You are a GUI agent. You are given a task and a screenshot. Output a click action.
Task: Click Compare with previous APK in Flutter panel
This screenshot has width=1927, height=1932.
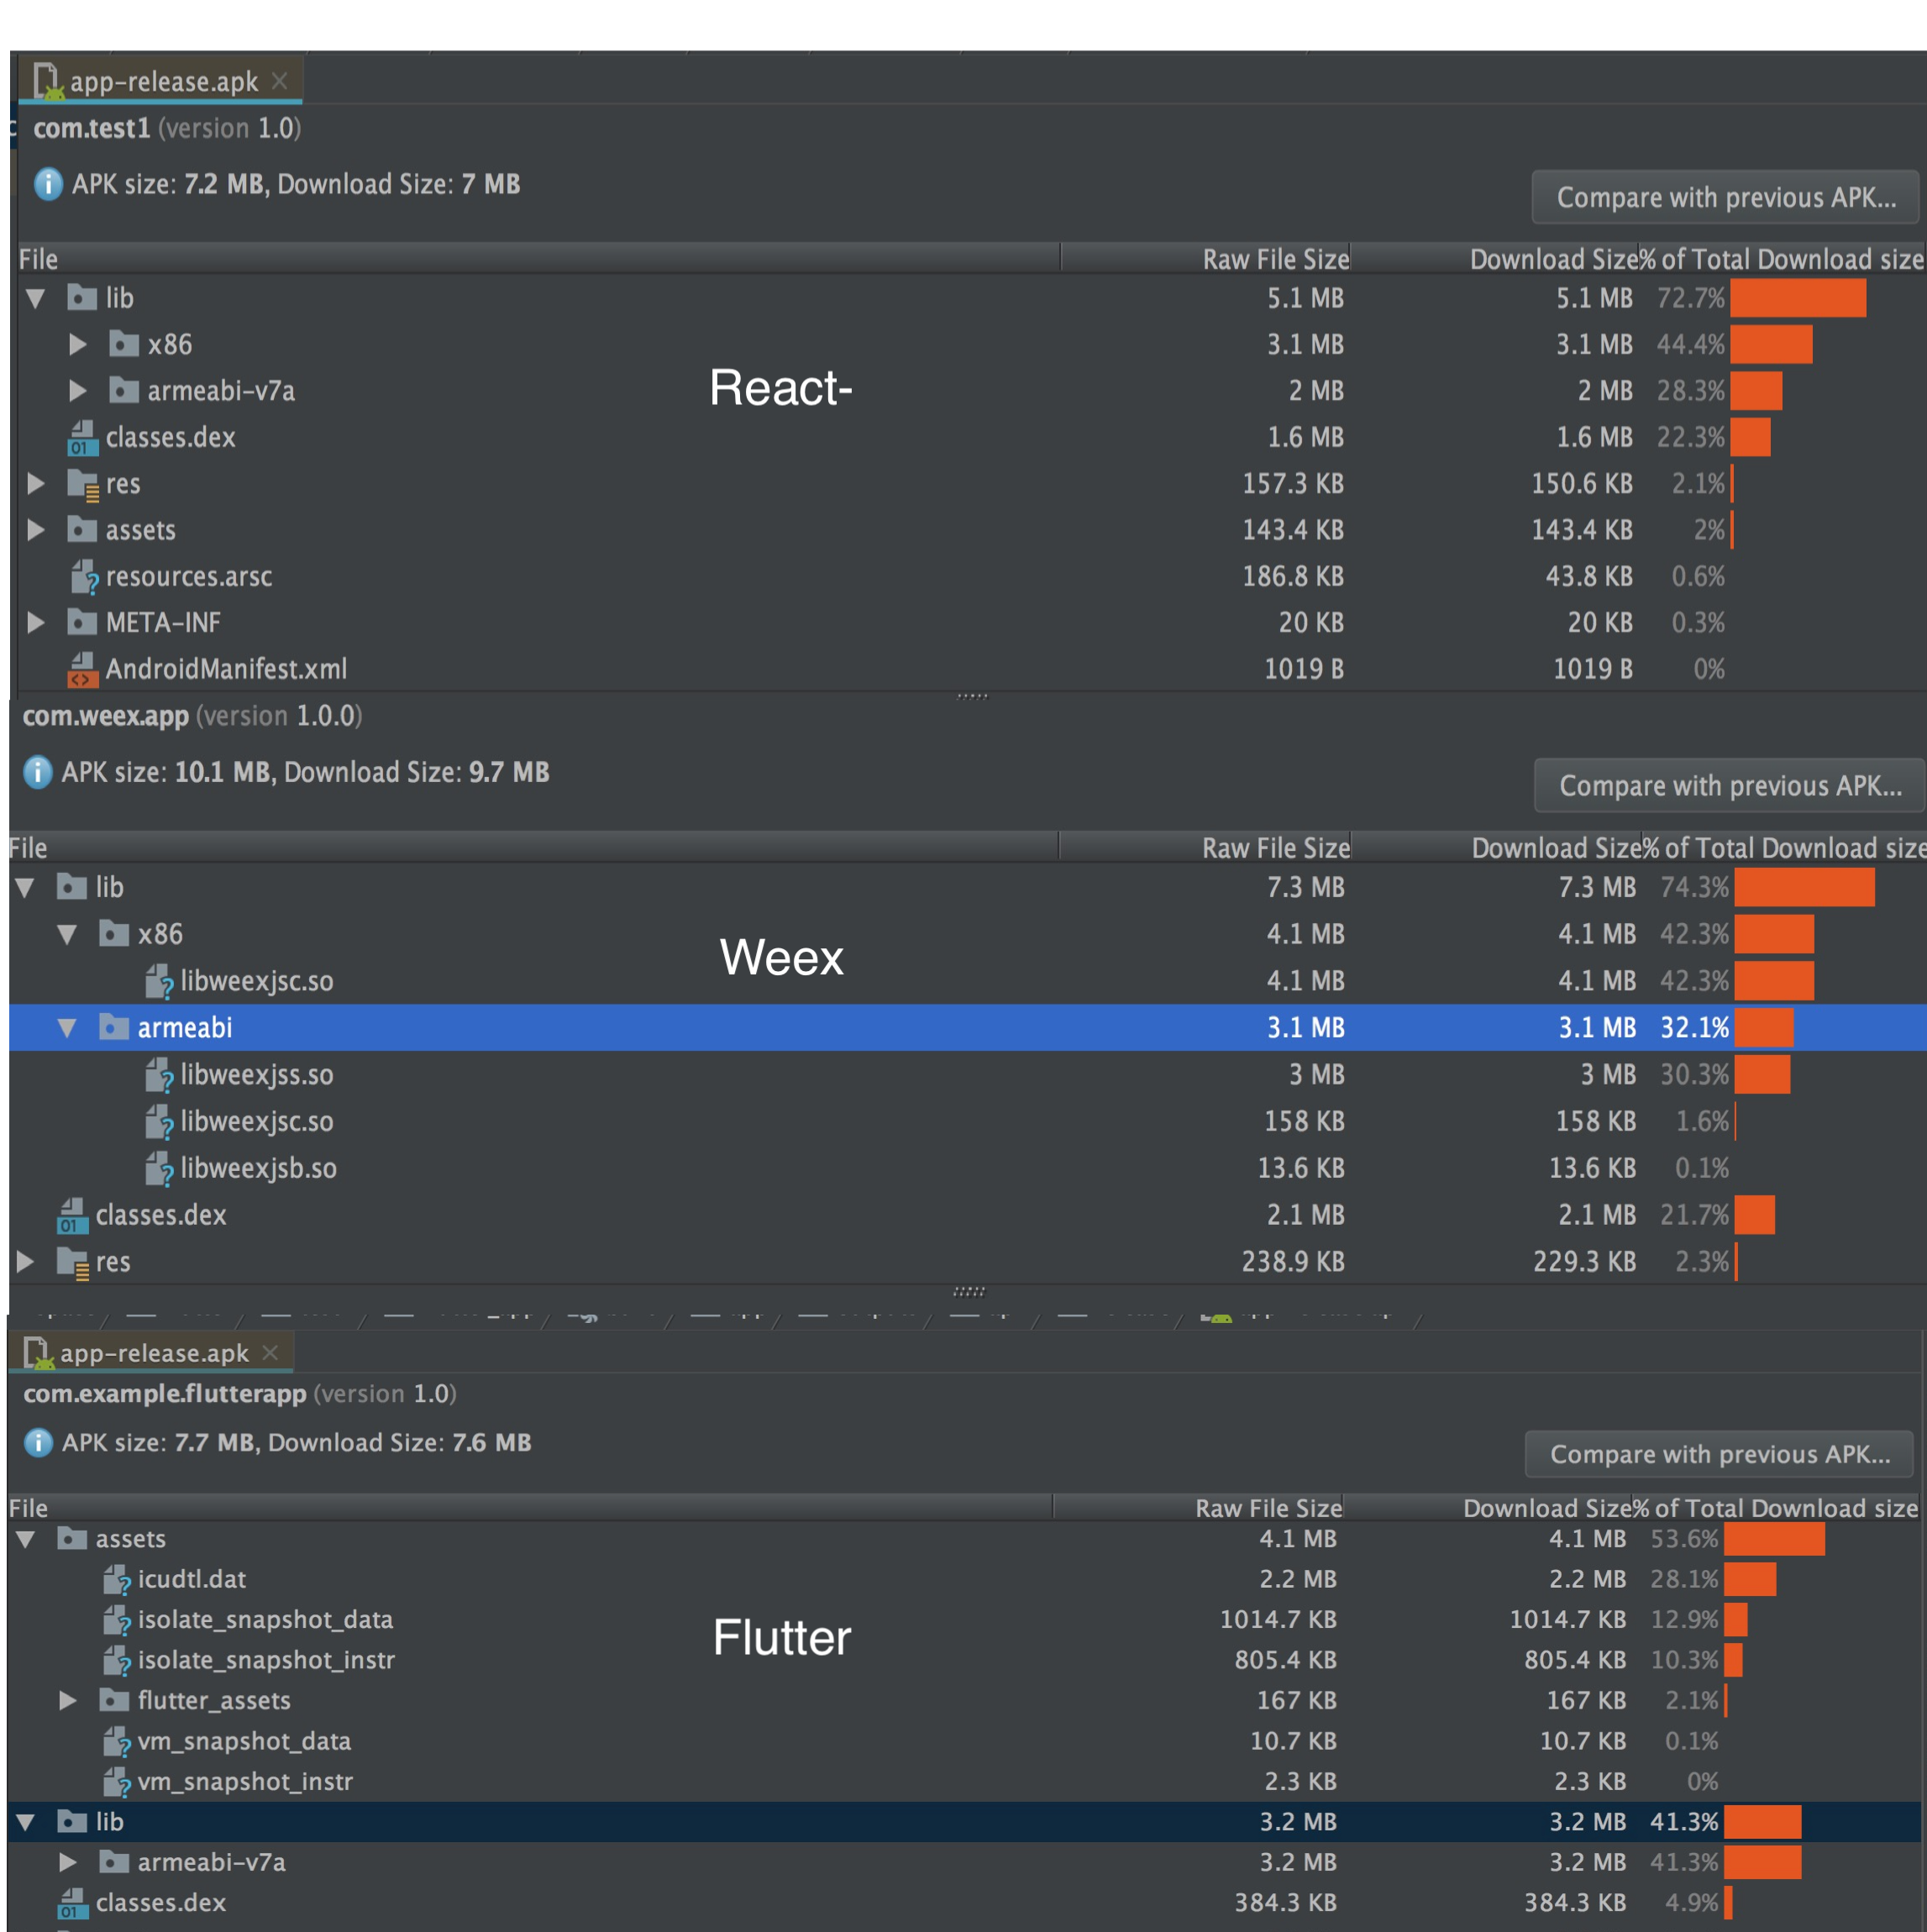[x=1719, y=1454]
